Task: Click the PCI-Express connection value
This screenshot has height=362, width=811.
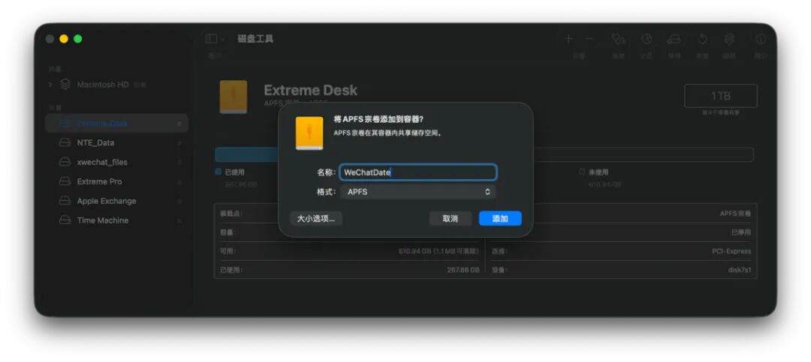Action: 731,252
